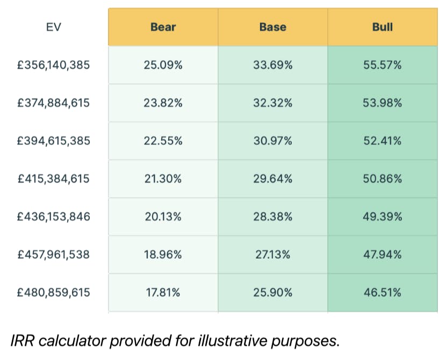The height and width of the screenshot is (350, 447).
Task: Select the Bull cell showing 46.51%
Action: (382, 293)
